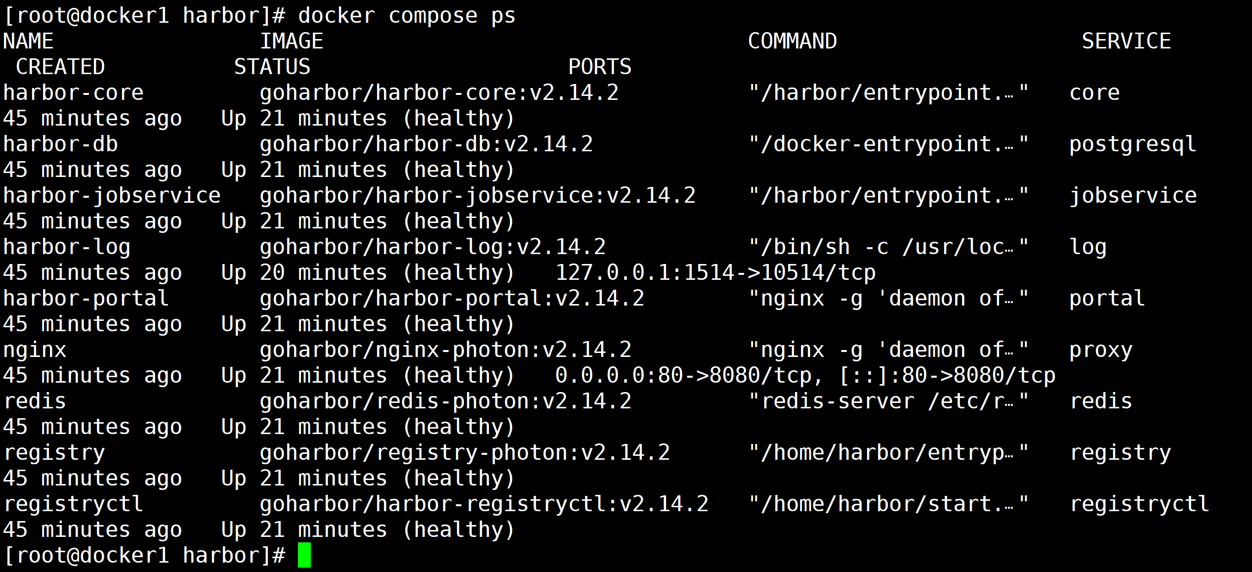Click the goharbor/registry-photon:v2.14.2 image text

pos(465,453)
